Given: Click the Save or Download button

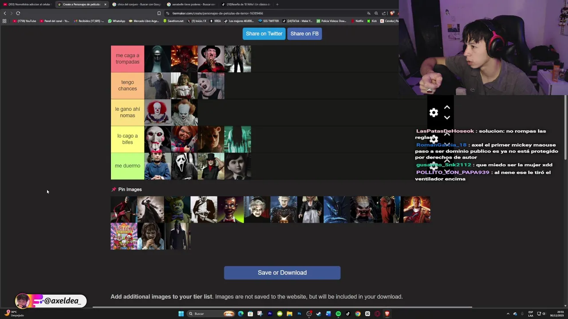Looking at the screenshot, I should pyautogui.click(x=282, y=272).
